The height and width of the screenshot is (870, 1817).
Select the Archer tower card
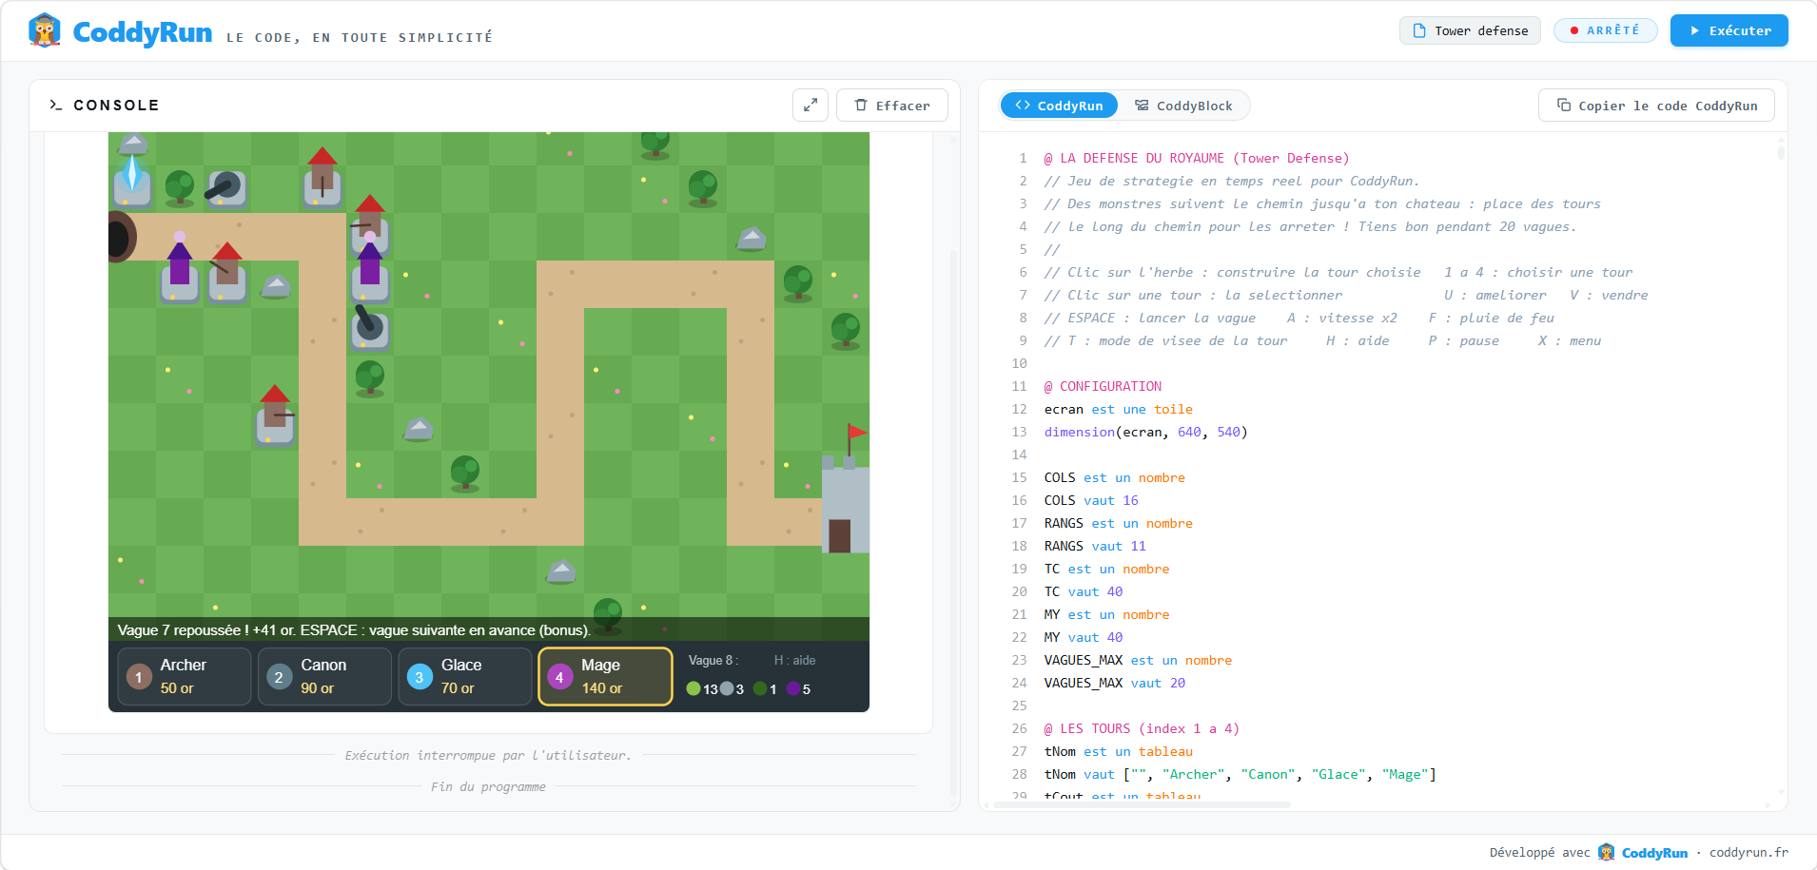(x=184, y=676)
